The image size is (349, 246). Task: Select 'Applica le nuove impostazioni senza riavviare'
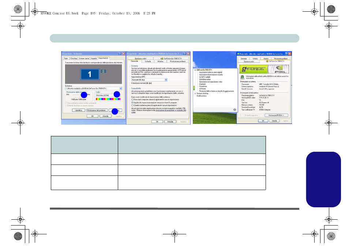tap(132, 102)
